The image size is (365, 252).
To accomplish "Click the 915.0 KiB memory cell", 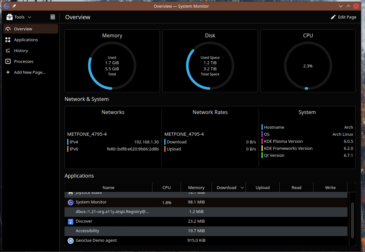I will tap(196, 241).
